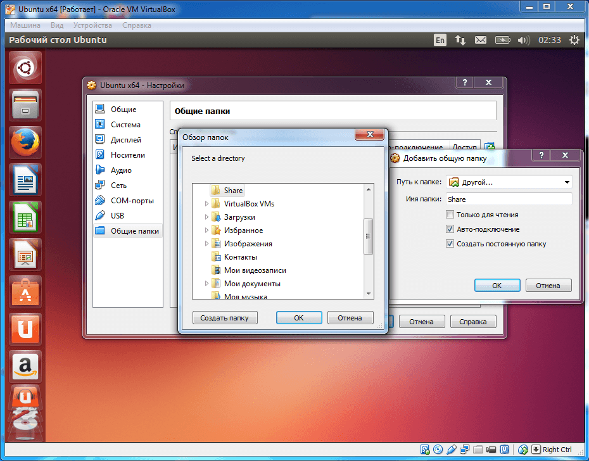Open the Вид menu
The height and width of the screenshot is (461, 589).
(x=57, y=25)
